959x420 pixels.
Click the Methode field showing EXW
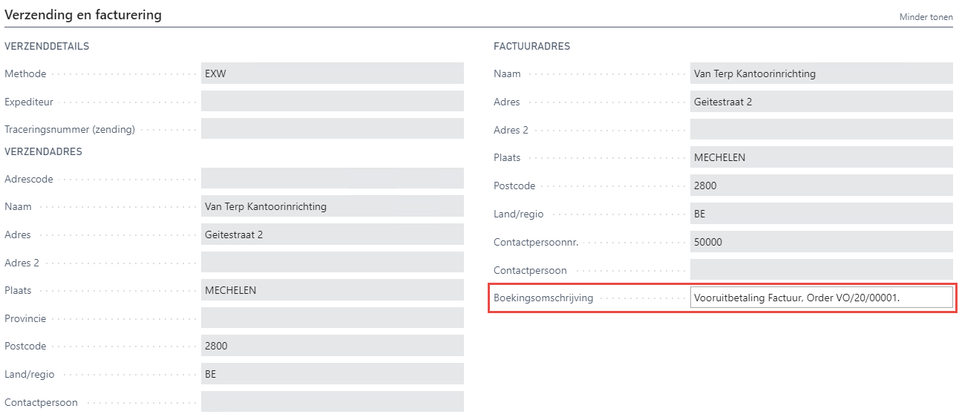pyautogui.click(x=332, y=73)
